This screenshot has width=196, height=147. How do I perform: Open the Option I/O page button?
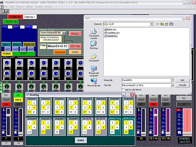(29, 44)
